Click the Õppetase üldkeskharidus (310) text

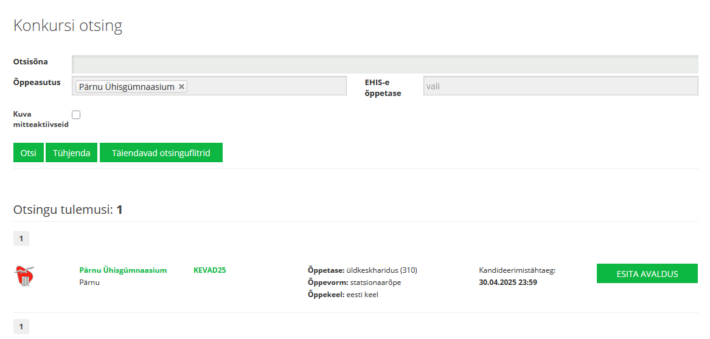[362, 270]
